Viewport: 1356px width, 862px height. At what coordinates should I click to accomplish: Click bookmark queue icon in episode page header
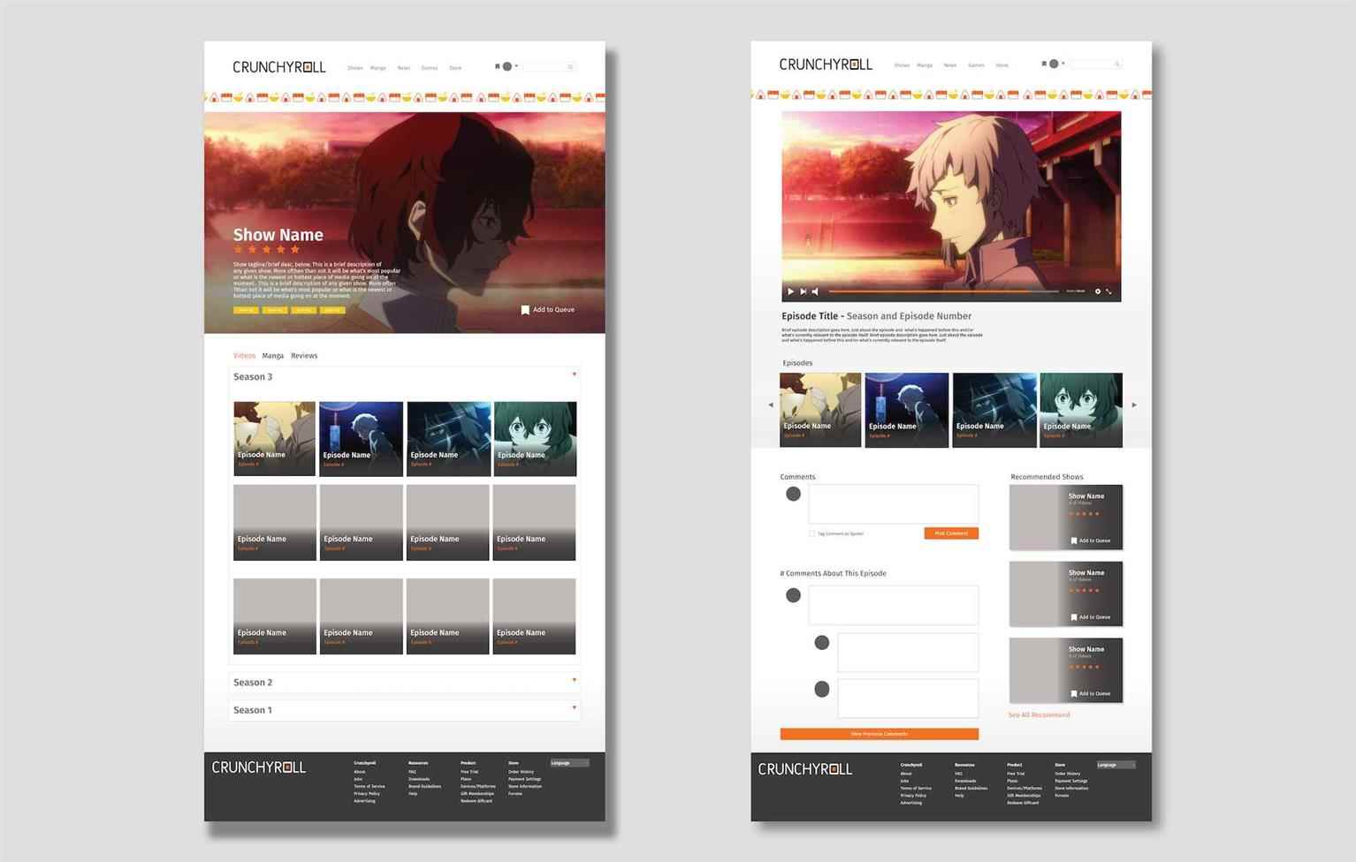(x=1044, y=64)
